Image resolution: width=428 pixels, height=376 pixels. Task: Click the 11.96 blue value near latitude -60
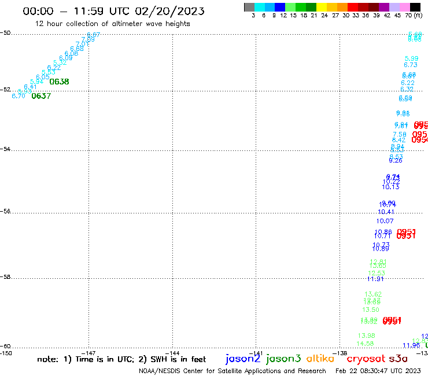point(411,345)
